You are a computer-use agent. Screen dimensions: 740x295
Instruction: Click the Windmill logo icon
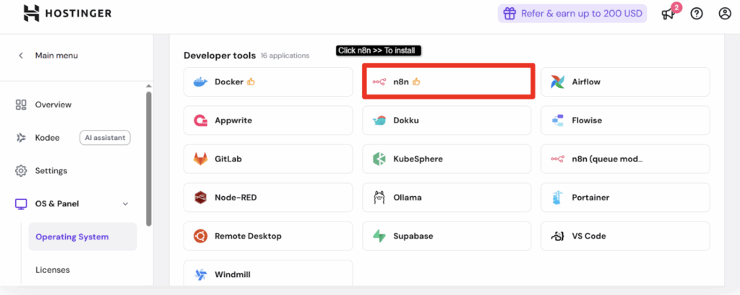click(200, 275)
